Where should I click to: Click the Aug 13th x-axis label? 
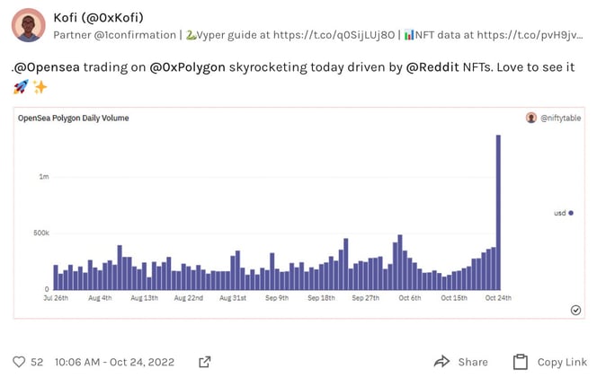click(144, 298)
